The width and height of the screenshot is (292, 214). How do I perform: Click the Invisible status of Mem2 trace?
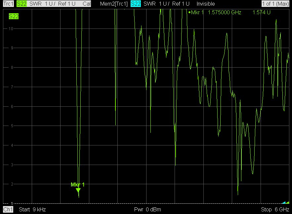coord(205,4)
